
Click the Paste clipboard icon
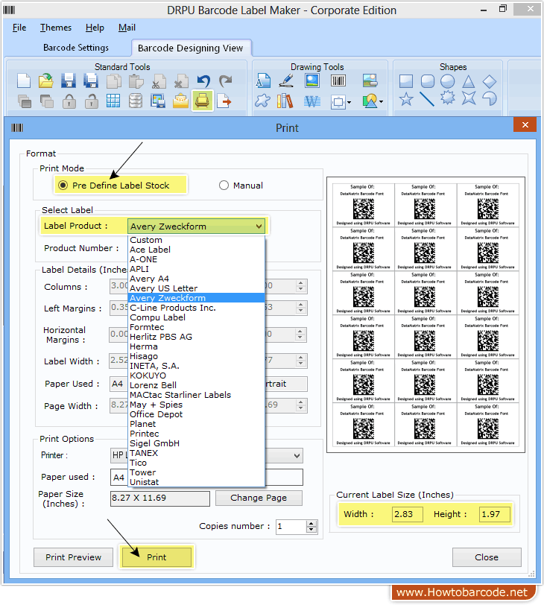point(136,81)
